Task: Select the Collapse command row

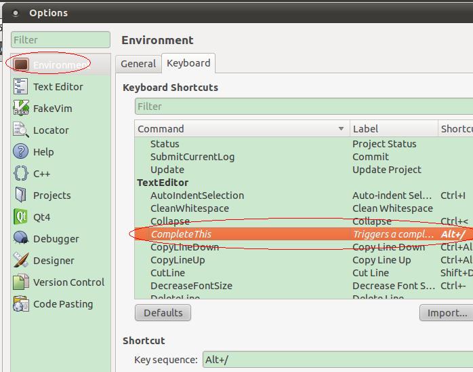Action: [304, 221]
